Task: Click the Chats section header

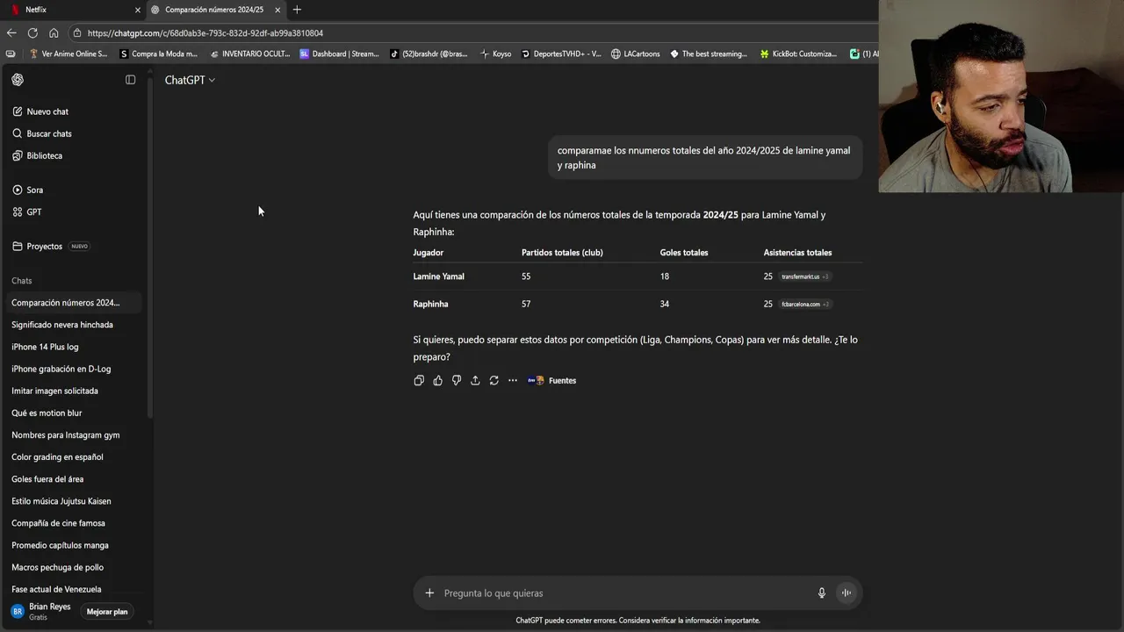Action: [22, 281]
